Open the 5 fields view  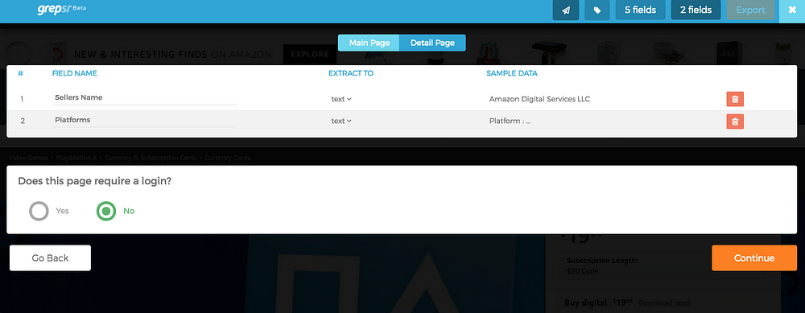pyautogui.click(x=640, y=10)
